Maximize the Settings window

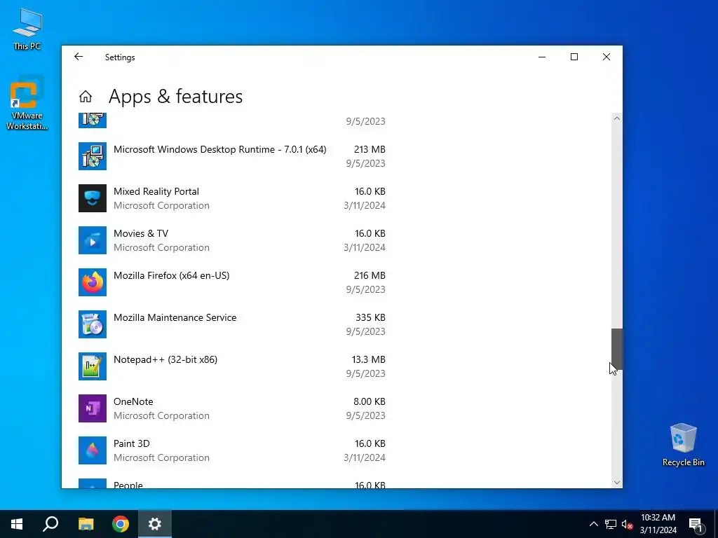pos(574,57)
